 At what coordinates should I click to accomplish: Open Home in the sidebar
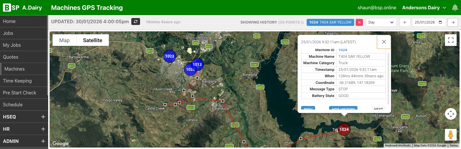(24, 21)
